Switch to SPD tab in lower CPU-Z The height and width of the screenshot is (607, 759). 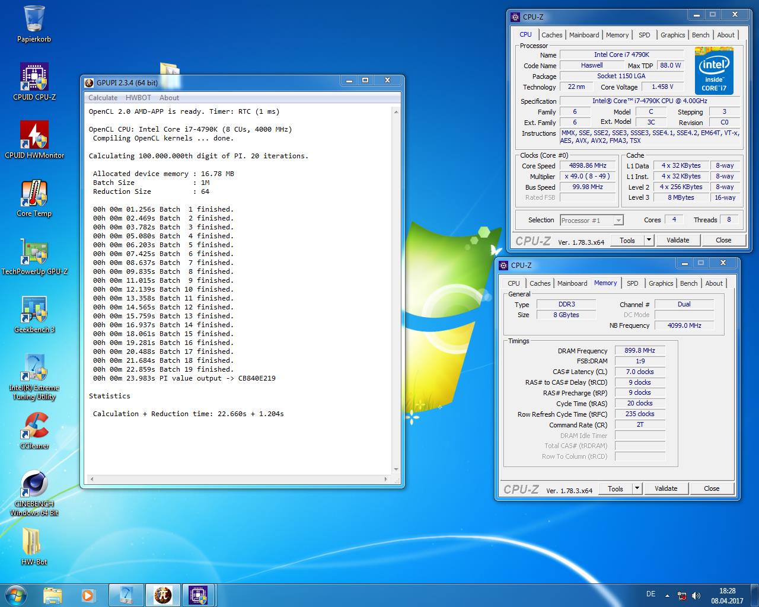point(633,283)
